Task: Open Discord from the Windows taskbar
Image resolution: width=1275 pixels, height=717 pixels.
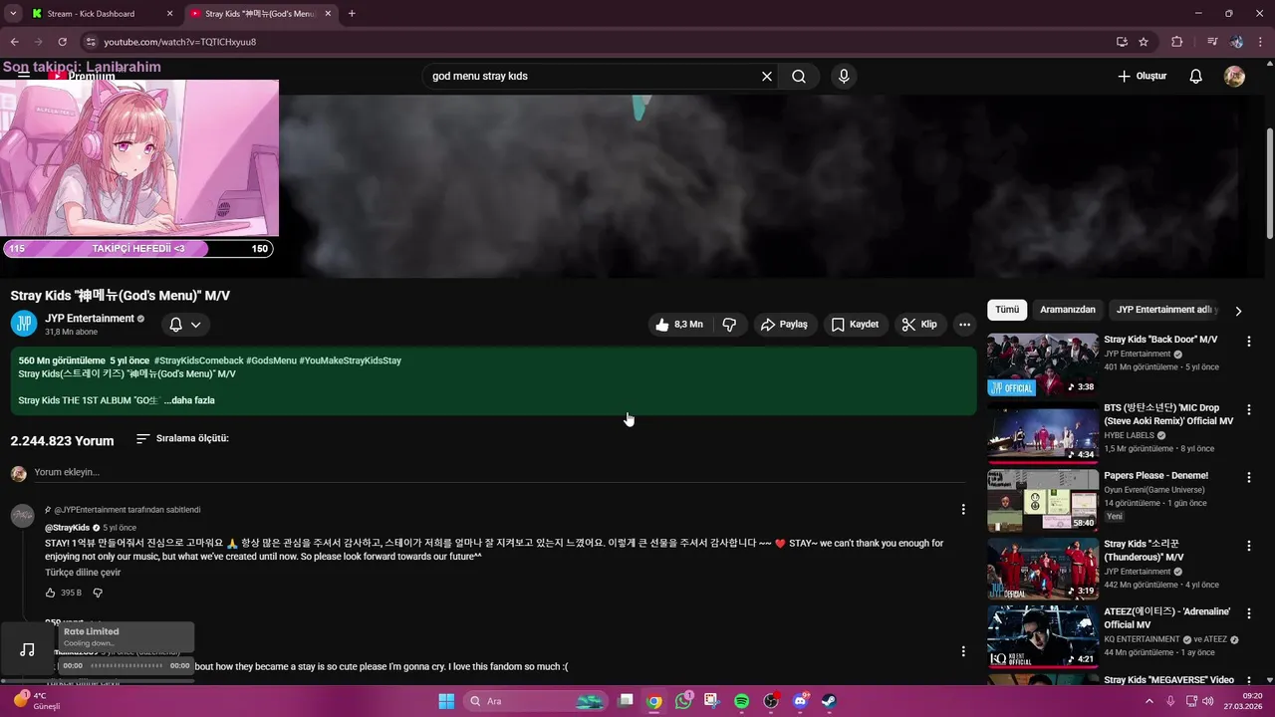Action: coord(800,701)
